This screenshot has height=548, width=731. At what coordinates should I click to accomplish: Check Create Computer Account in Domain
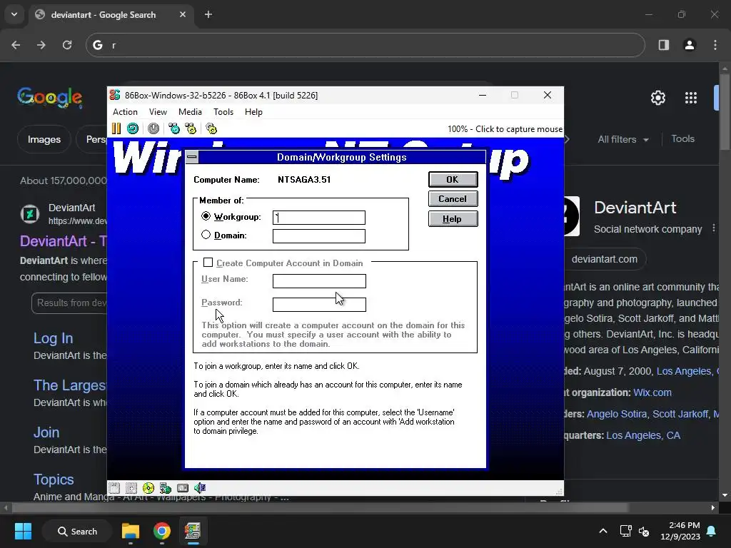pos(208,263)
